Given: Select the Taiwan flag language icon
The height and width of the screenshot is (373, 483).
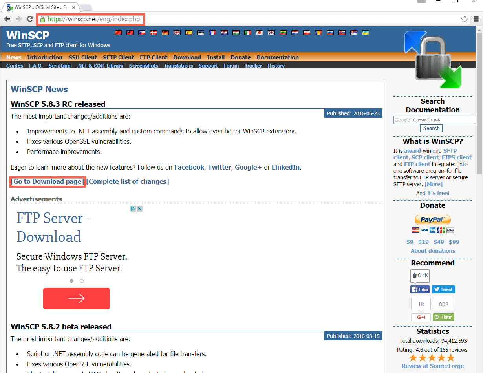Looking at the screenshot, I should (x=130, y=33).
